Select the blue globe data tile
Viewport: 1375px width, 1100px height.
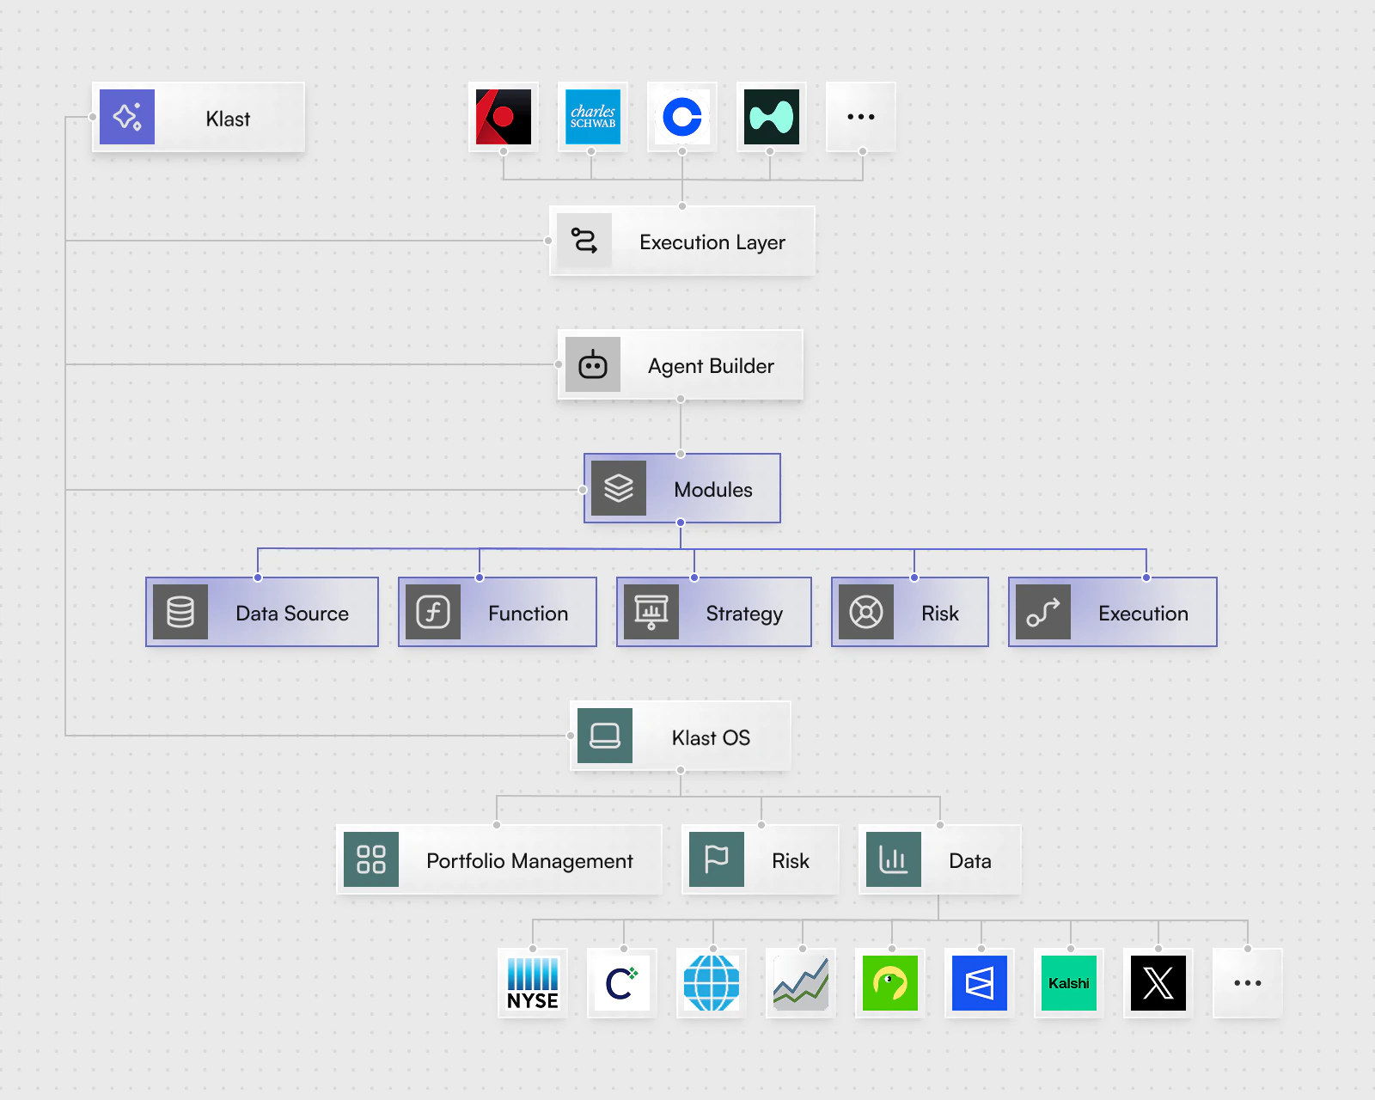(712, 983)
